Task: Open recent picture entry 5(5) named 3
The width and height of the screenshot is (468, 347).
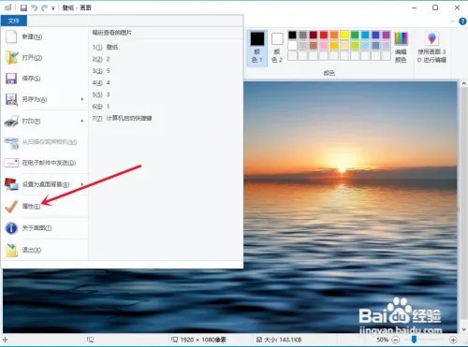Action: (166, 94)
